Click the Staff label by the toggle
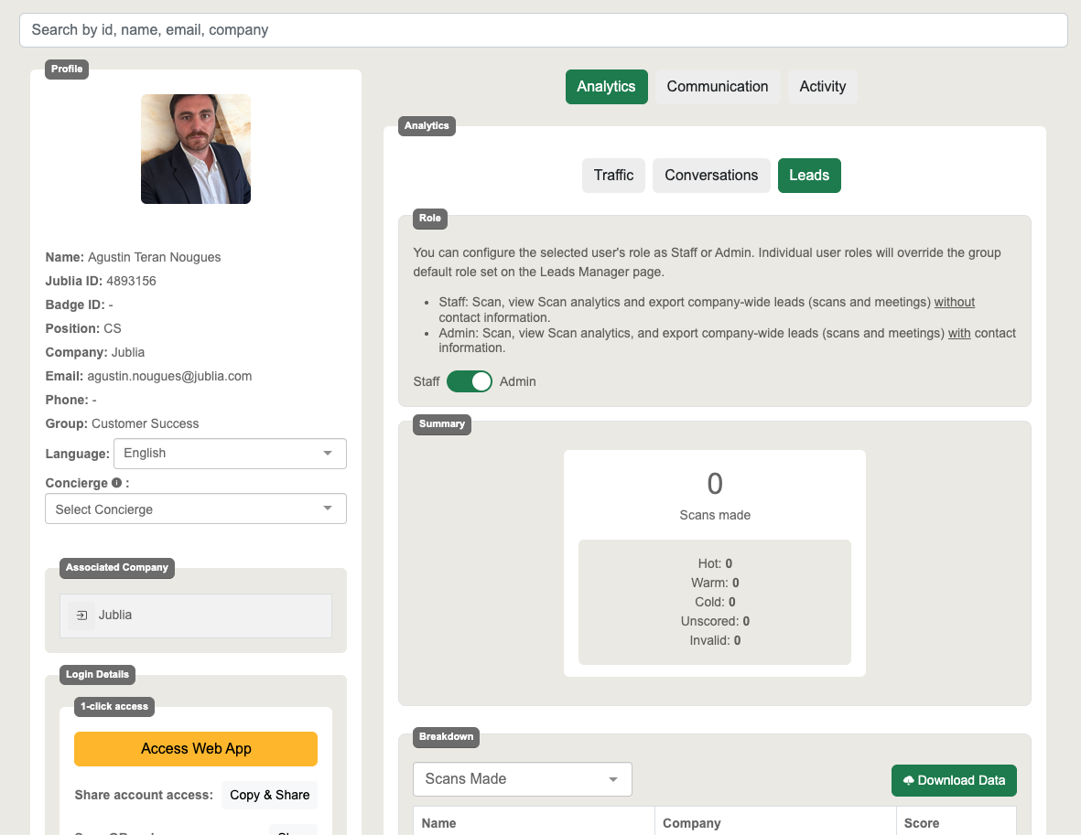 point(426,381)
